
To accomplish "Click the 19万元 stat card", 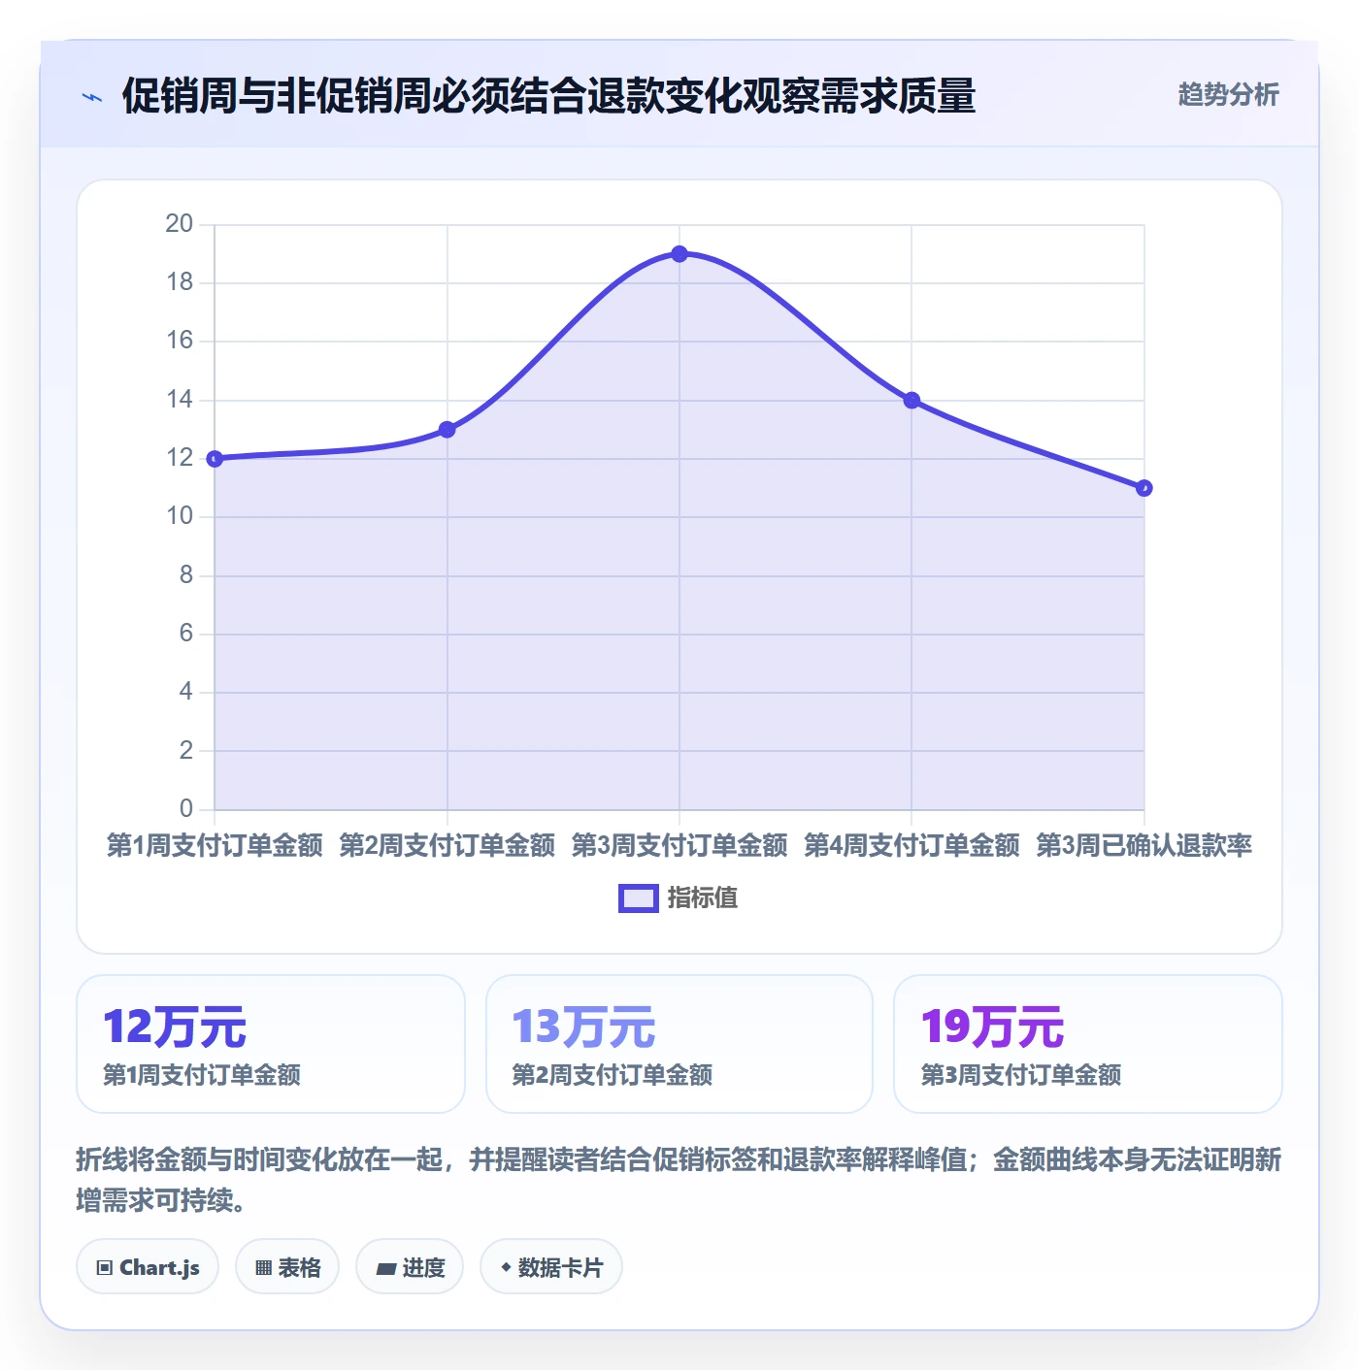I will 1088,1044.
